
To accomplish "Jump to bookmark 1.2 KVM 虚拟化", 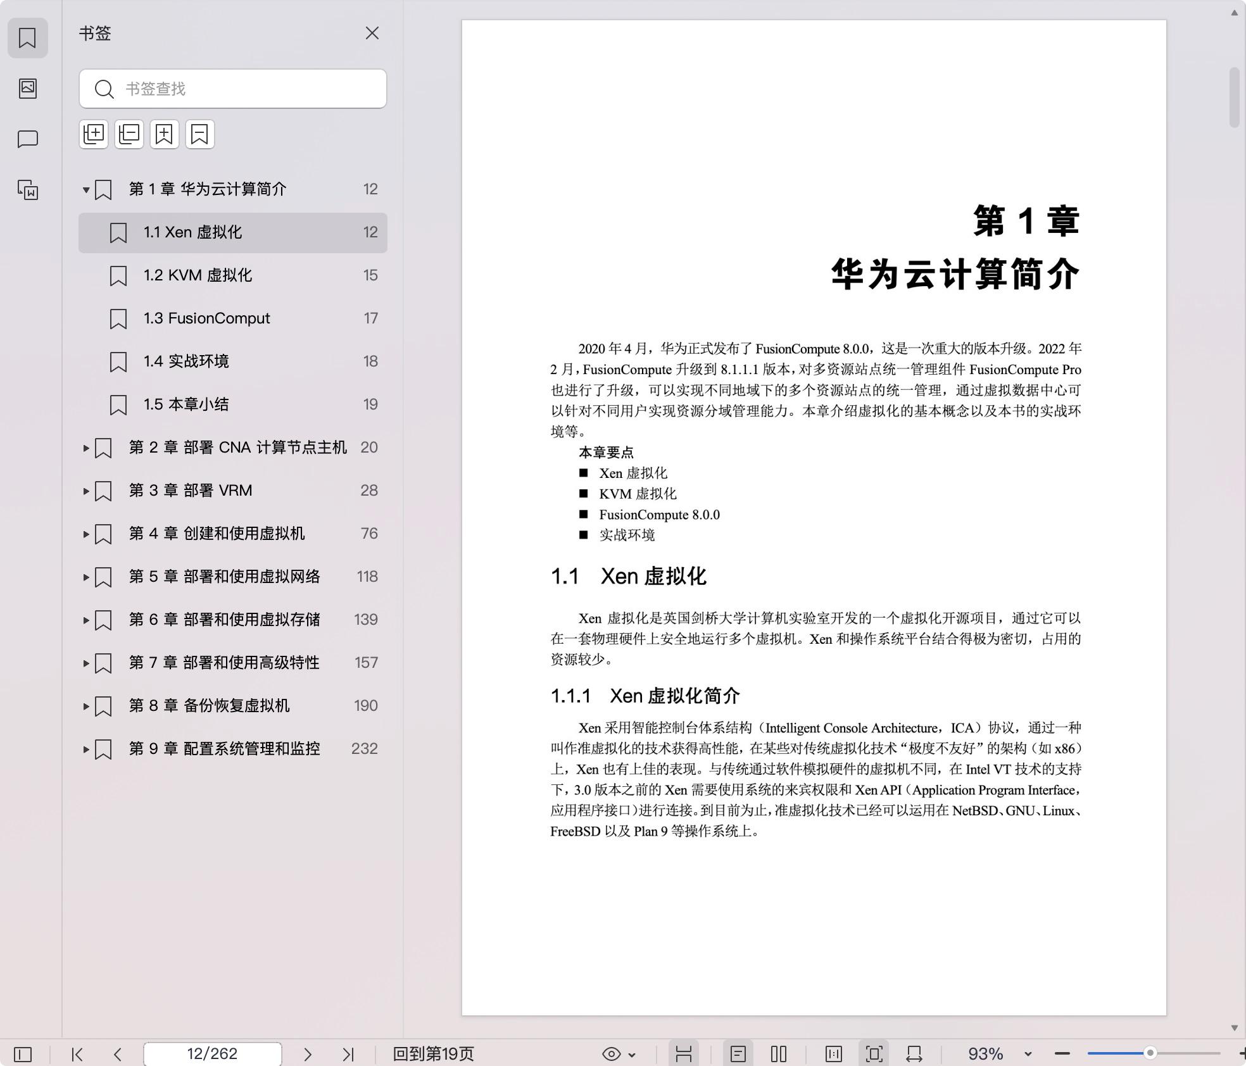I will click(x=233, y=275).
